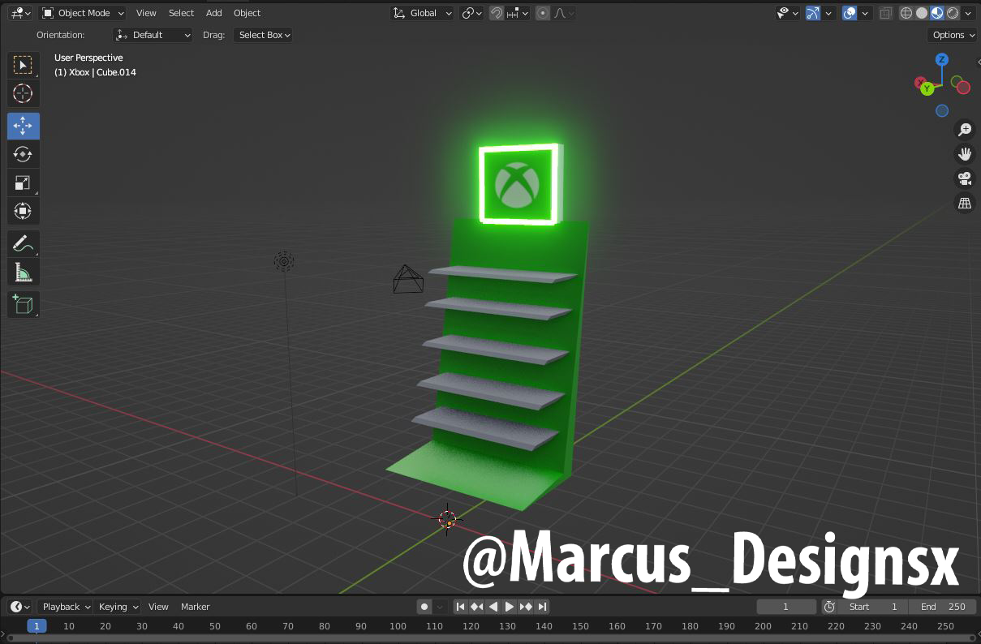Click the red X axis on navigation gizmo
This screenshot has height=644, width=981.
coord(921,83)
